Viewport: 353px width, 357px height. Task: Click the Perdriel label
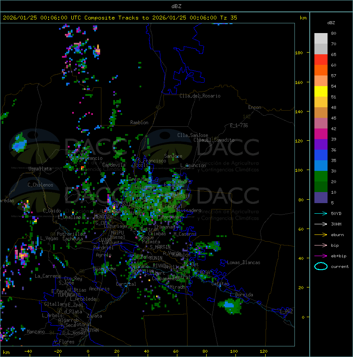pyautogui.click(x=104, y=247)
